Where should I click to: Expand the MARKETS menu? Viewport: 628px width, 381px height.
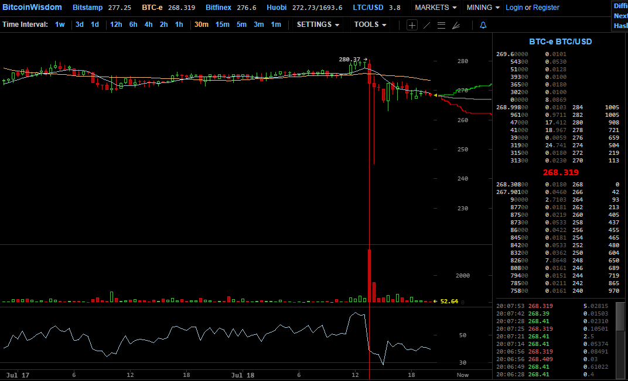pos(435,8)
